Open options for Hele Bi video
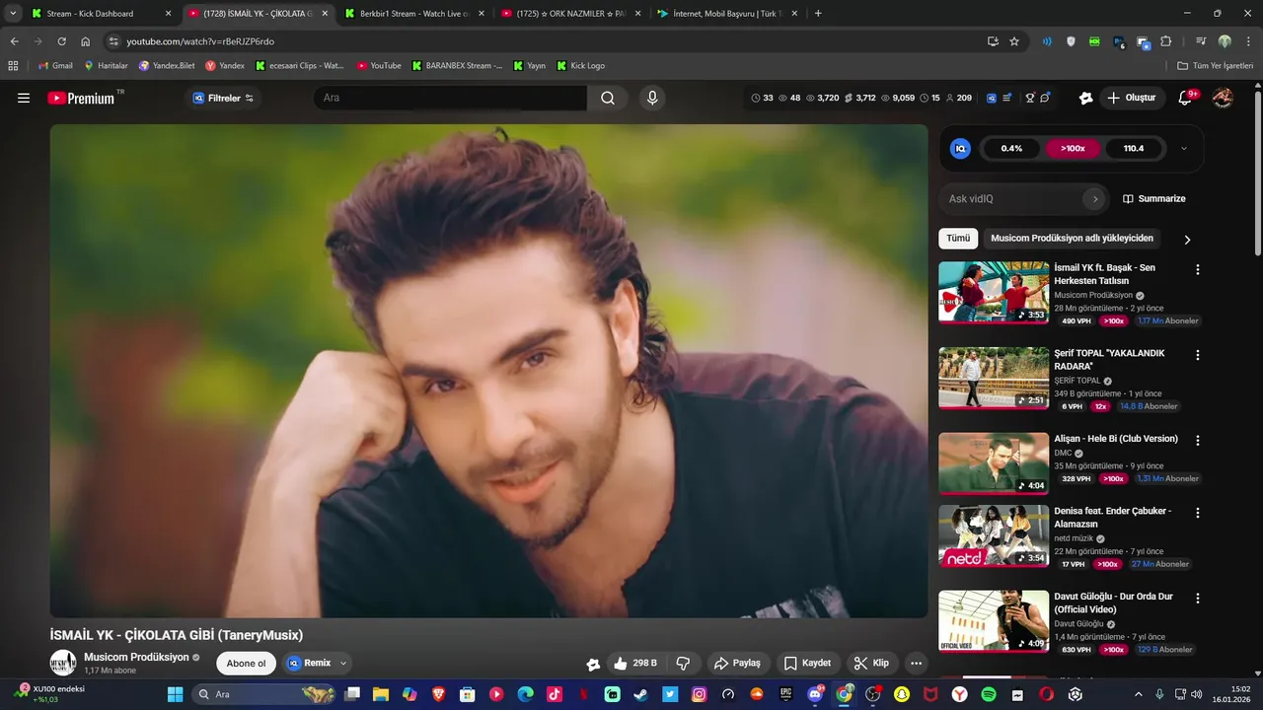Image resolution: width=1263 pixels, height=710 pixels. pyautogui.click(x=1198, y=441)
